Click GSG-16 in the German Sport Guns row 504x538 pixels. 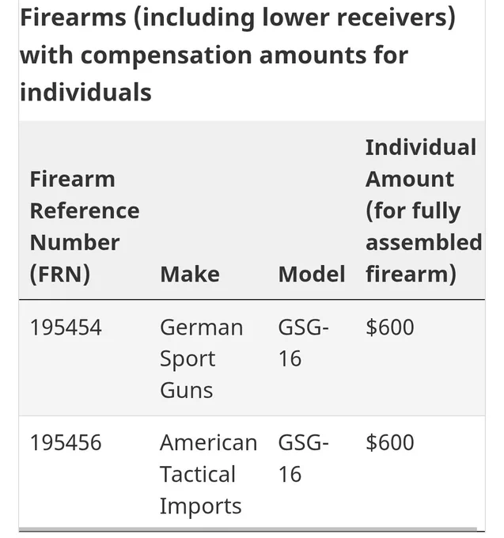click(x=303, y=343)
